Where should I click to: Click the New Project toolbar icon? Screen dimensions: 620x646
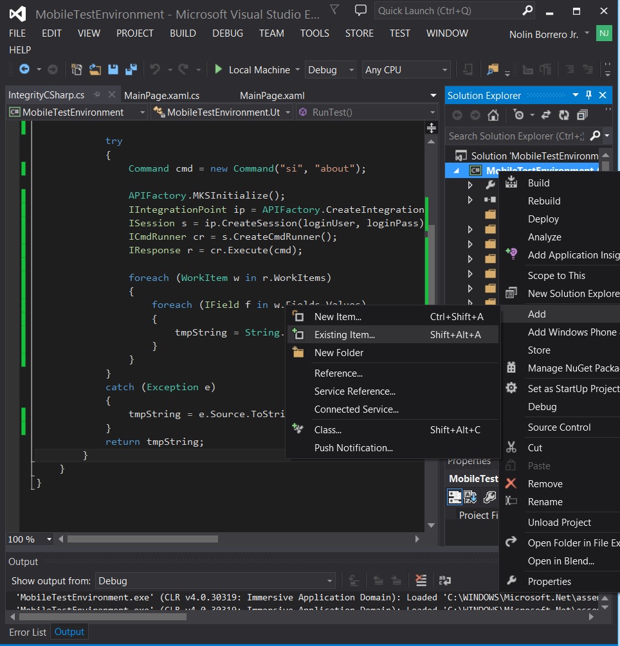tap(77, 69)
